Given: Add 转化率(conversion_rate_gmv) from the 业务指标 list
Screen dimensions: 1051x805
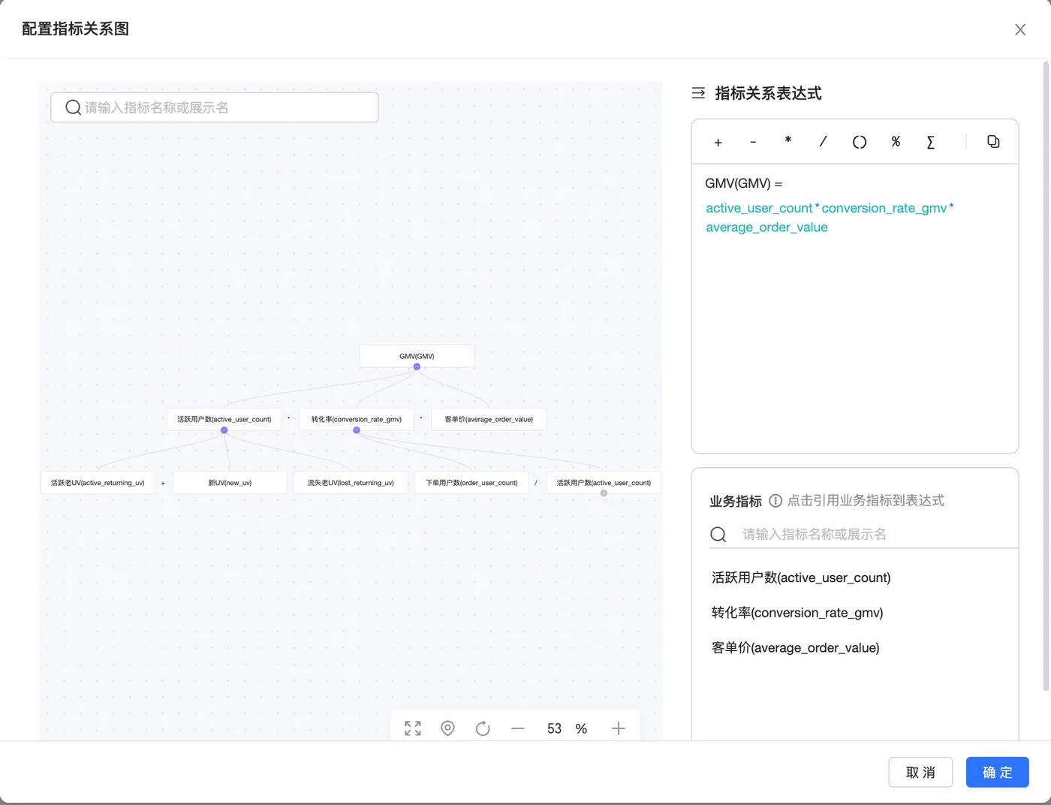Looking at the screenshot, I should (x=797, y=613).
